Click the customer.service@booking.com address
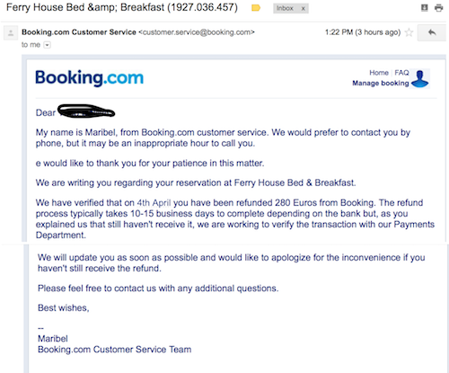 click(197, 32)
